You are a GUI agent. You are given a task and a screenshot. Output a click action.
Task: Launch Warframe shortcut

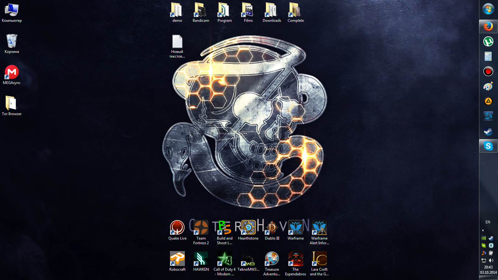tap(295, 231)
